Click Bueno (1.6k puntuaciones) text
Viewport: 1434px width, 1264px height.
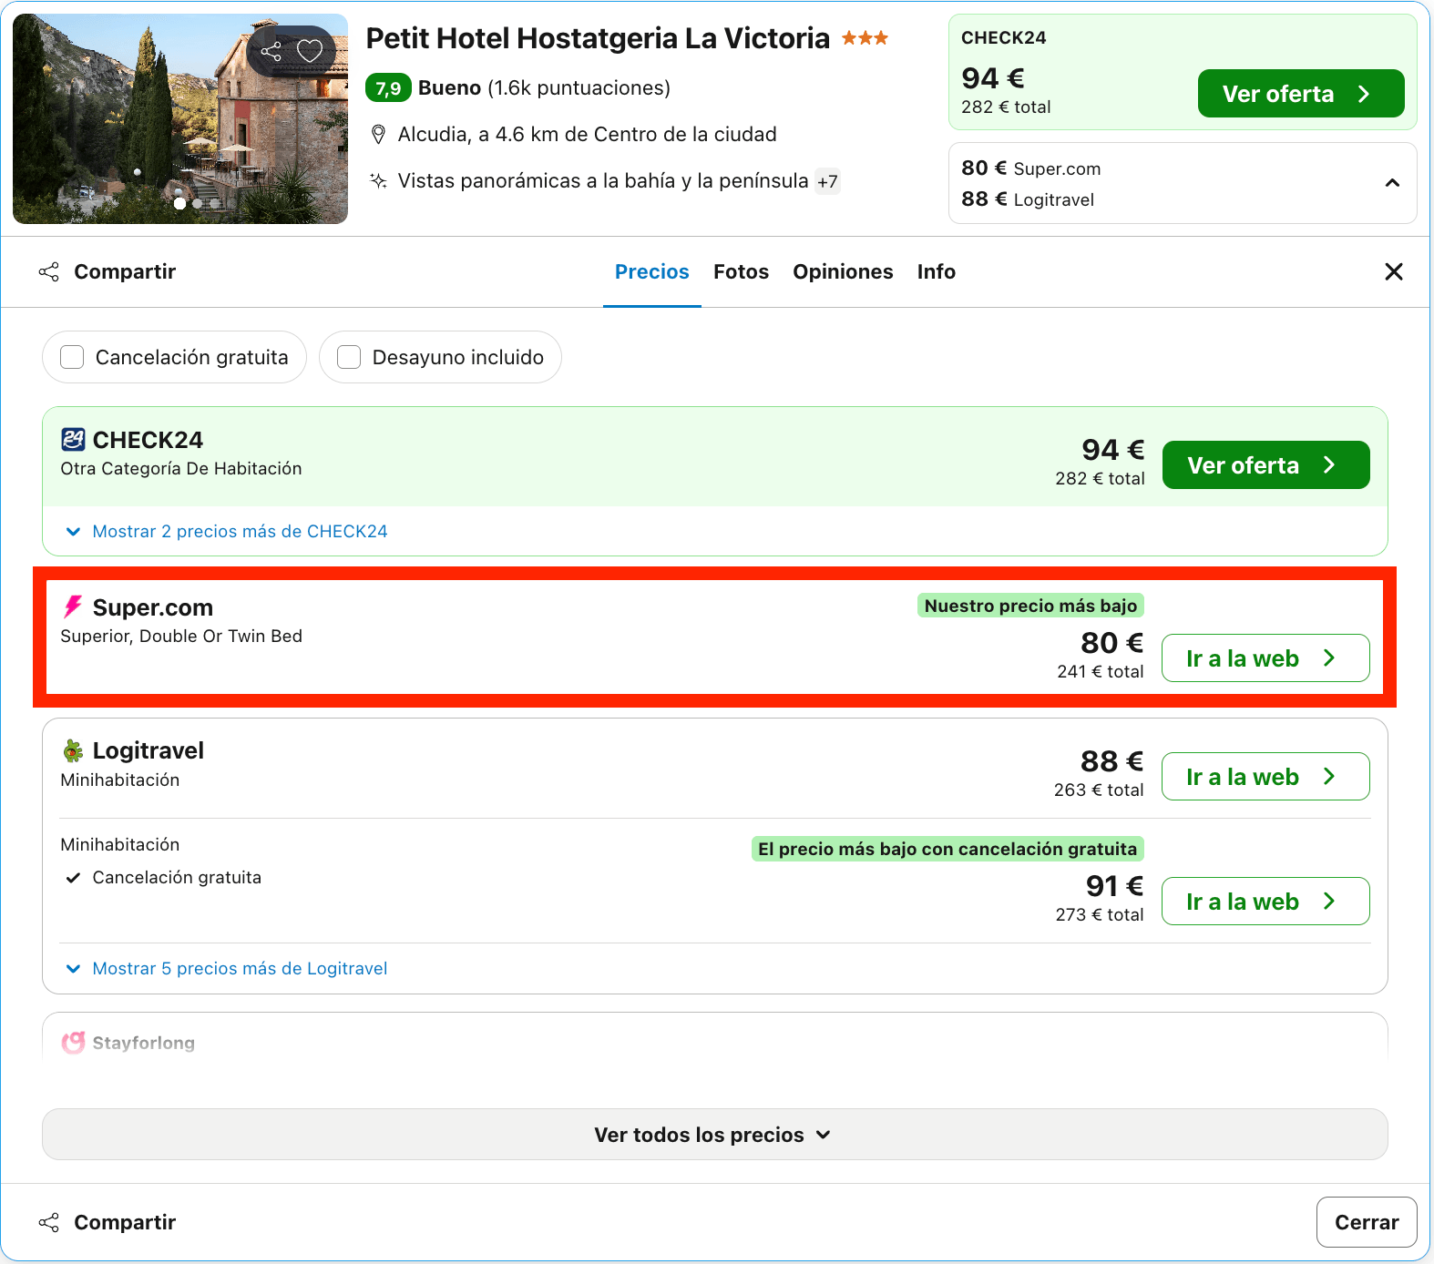pyautogui.click(x=544, y=88)
